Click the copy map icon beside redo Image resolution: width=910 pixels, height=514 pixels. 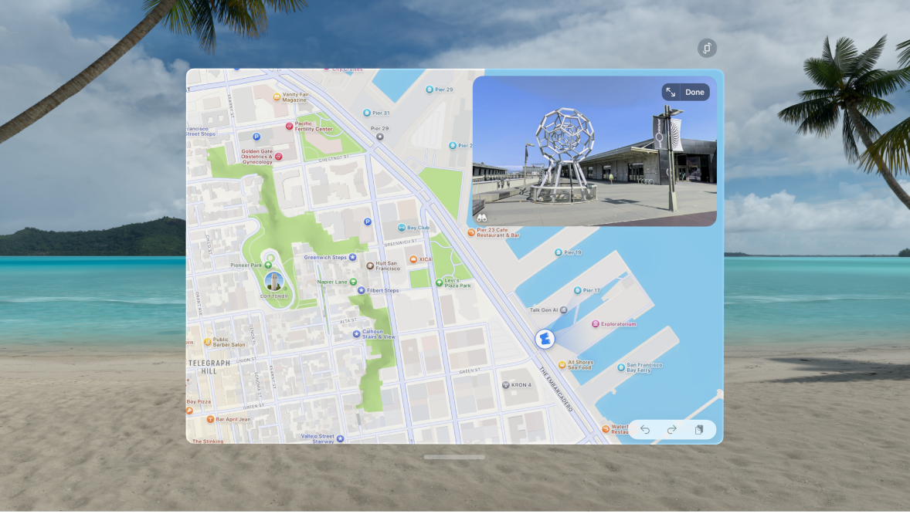click(698, 429)
